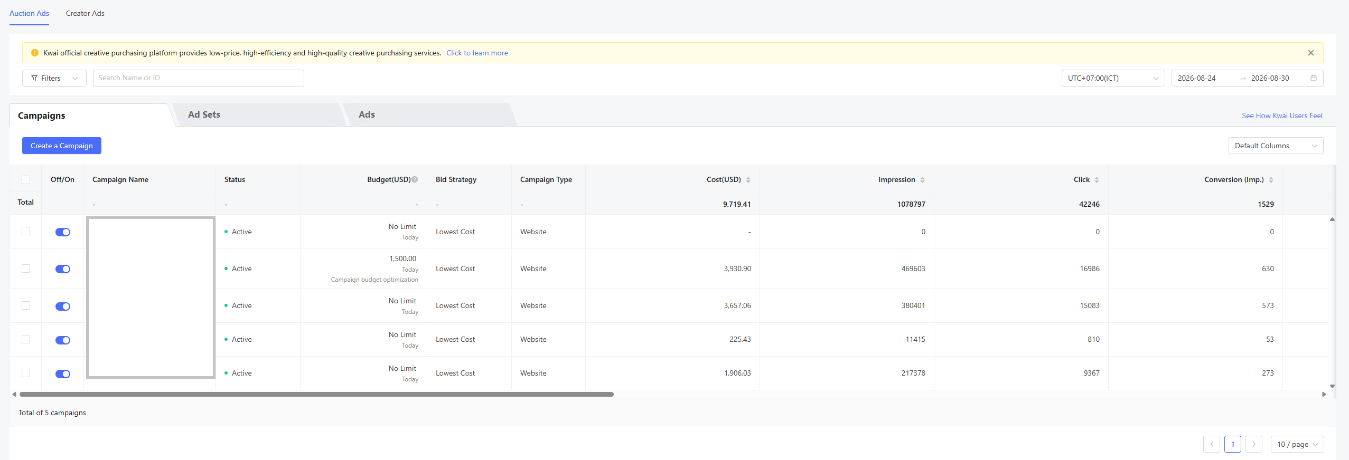The width and height of the screenshot is (1349, 460).
Task: Click the Campaign budget optimization label
Action: point(374,280)
